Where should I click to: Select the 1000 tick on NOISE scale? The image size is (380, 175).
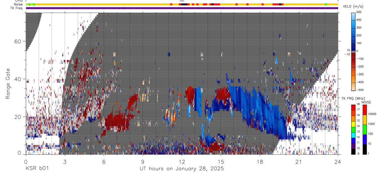click(372, 124)
